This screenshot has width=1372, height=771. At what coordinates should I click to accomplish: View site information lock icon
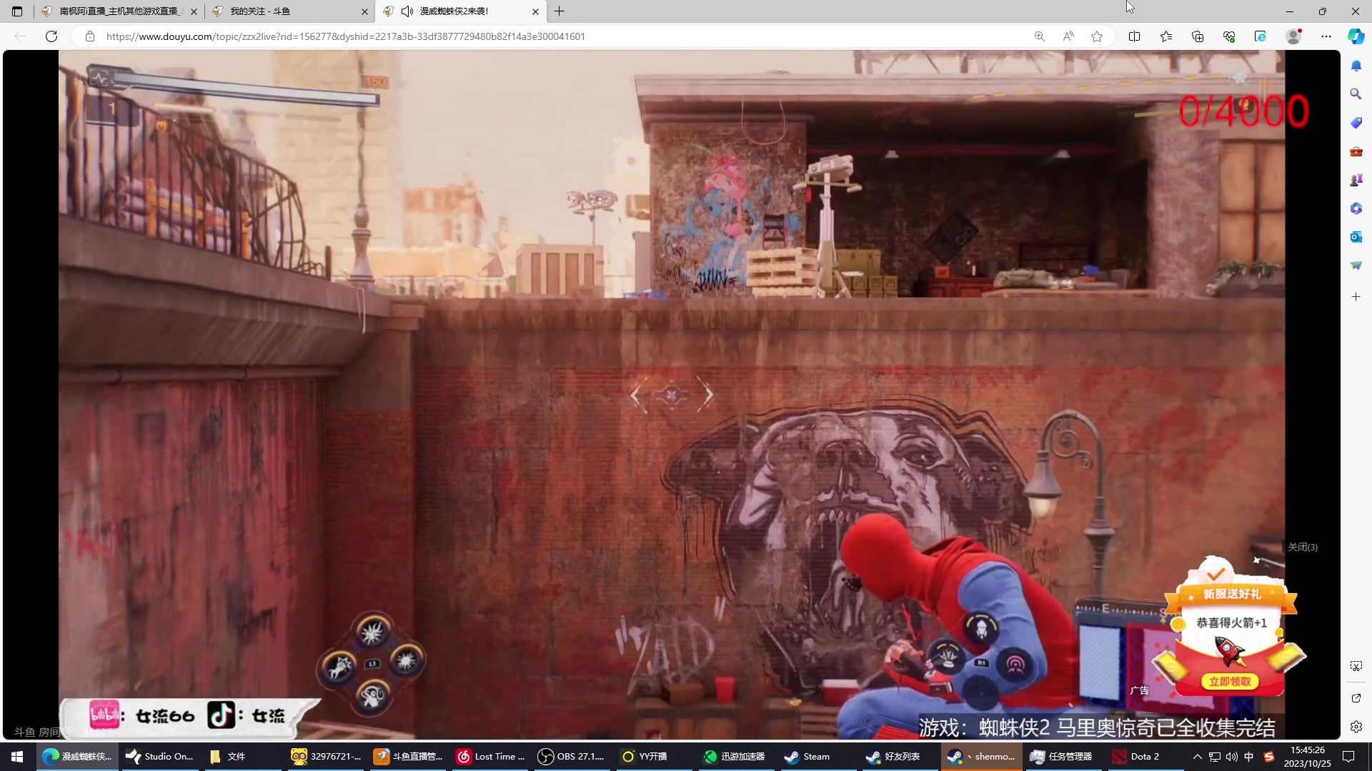click(90, 36)
